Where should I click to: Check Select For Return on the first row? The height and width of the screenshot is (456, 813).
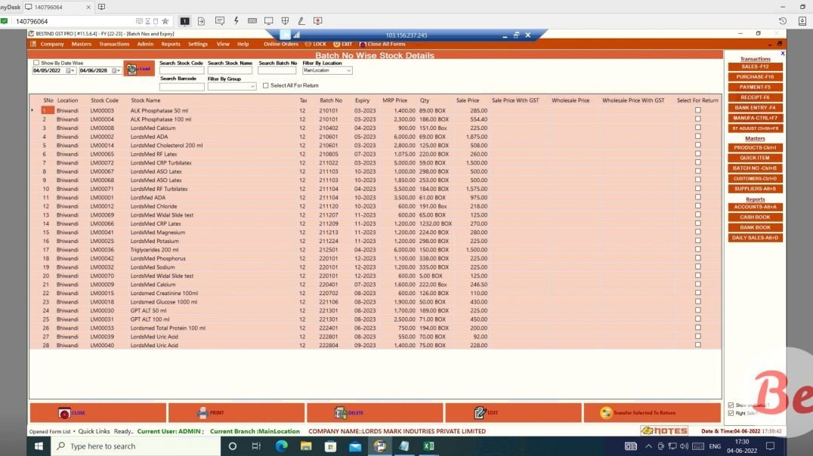[x=697, y=109]
